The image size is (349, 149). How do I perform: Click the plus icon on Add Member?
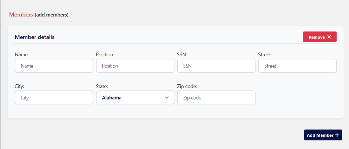tap(337, 135)
